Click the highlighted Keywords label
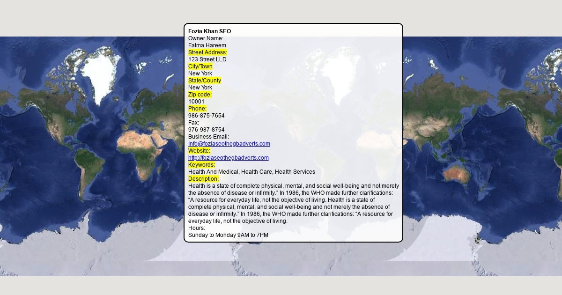The image size is (562, 295). [x=201, y=165]
